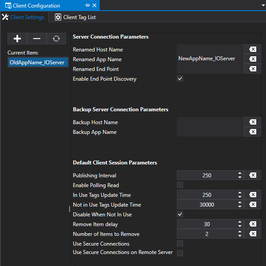Click the refresh icon button
This screenshot has height=266, width=266.
(56, 39)
